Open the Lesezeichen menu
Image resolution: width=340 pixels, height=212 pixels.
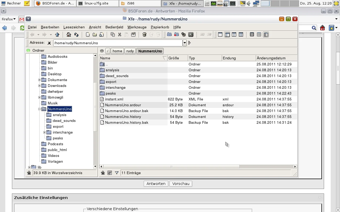pos(74,27)
